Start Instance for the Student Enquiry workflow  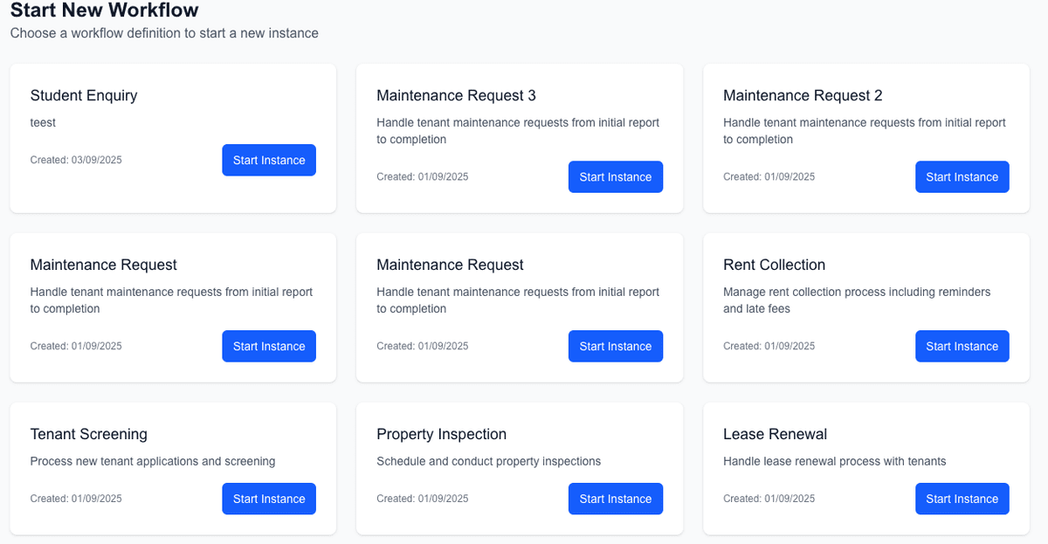(x=268, y=161)
